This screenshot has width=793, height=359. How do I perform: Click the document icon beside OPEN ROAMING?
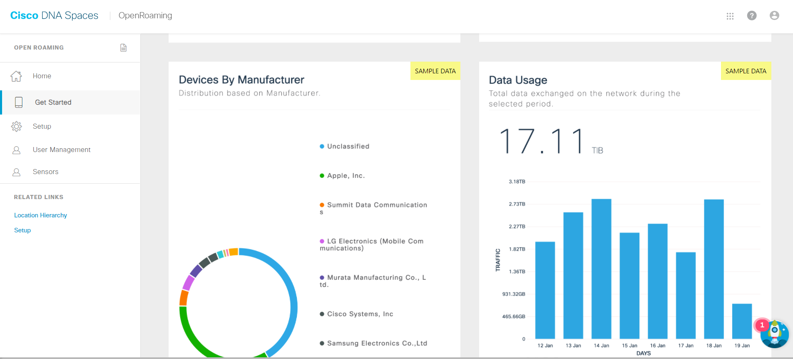123,47
